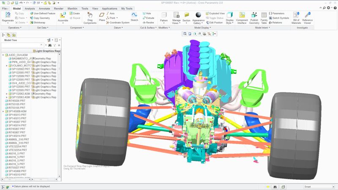Expand the VOLANO_MOTO tree node

pos(7,65)
